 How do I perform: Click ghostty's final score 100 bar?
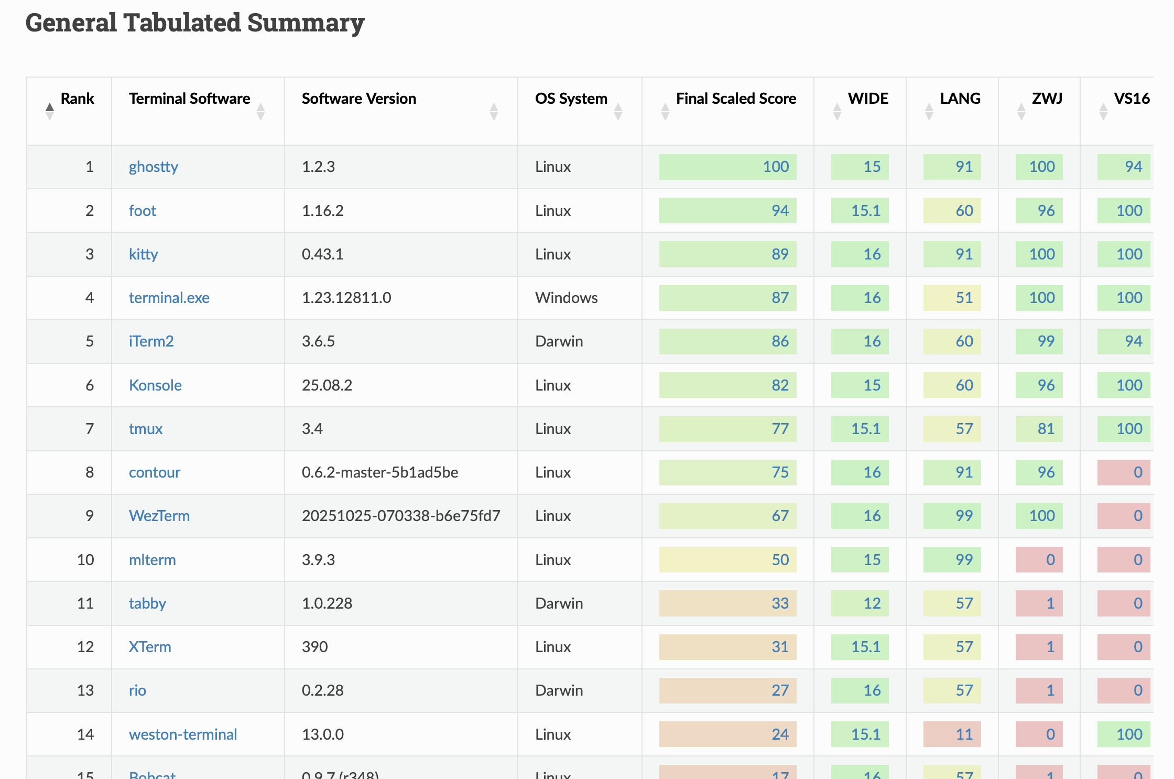[727, 167]
